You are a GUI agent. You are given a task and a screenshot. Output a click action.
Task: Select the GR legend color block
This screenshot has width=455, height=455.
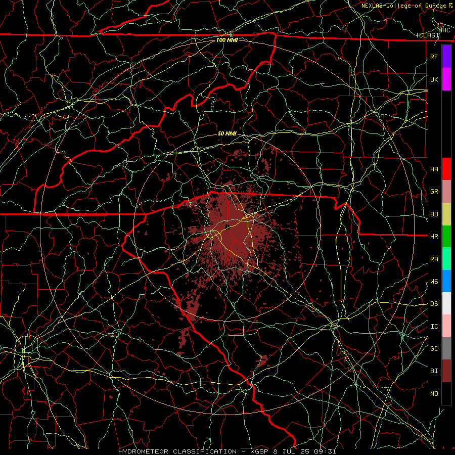pyautogui.click(x=446, y=192)
